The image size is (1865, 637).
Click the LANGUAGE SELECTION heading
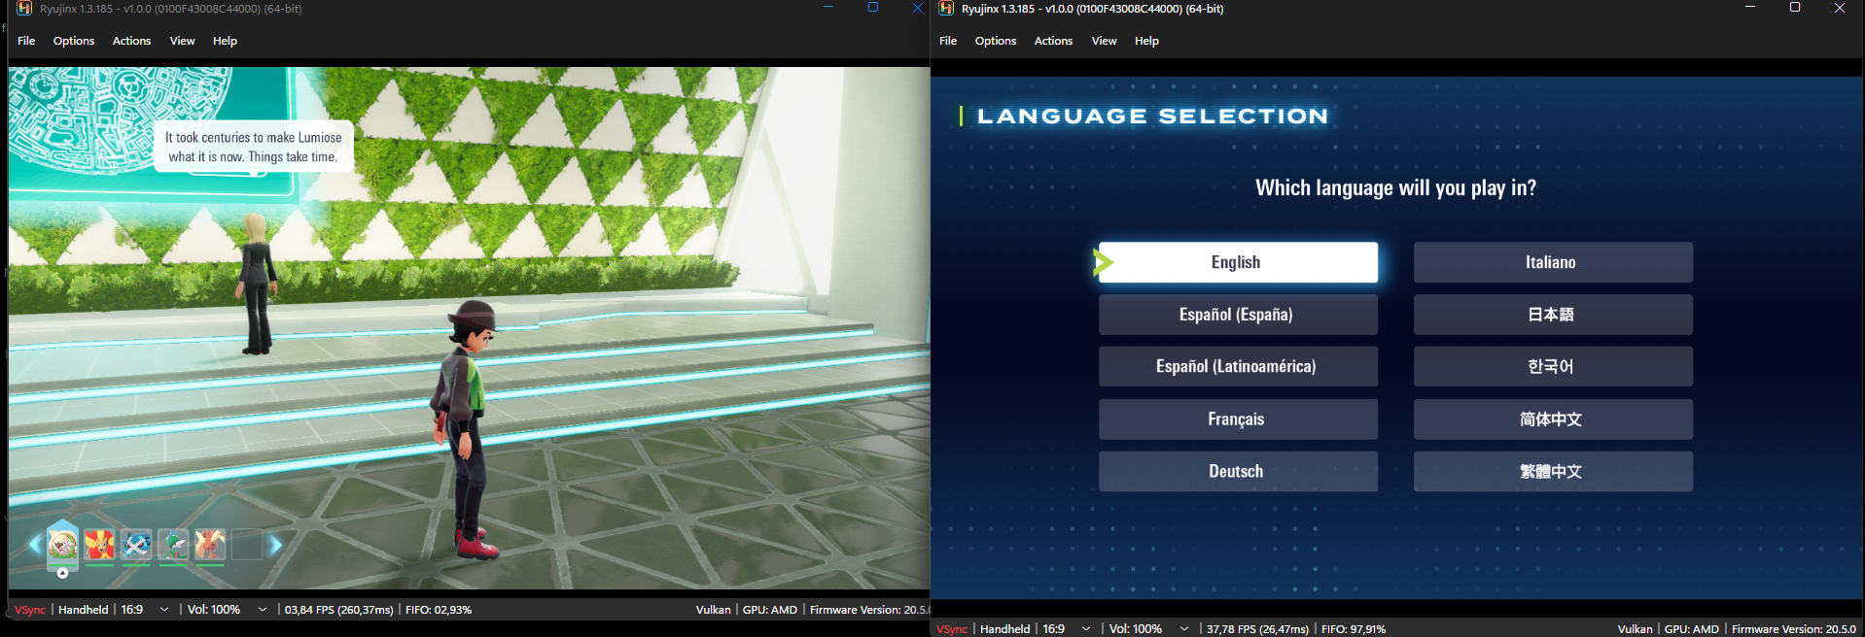[x=1152, y=117]
